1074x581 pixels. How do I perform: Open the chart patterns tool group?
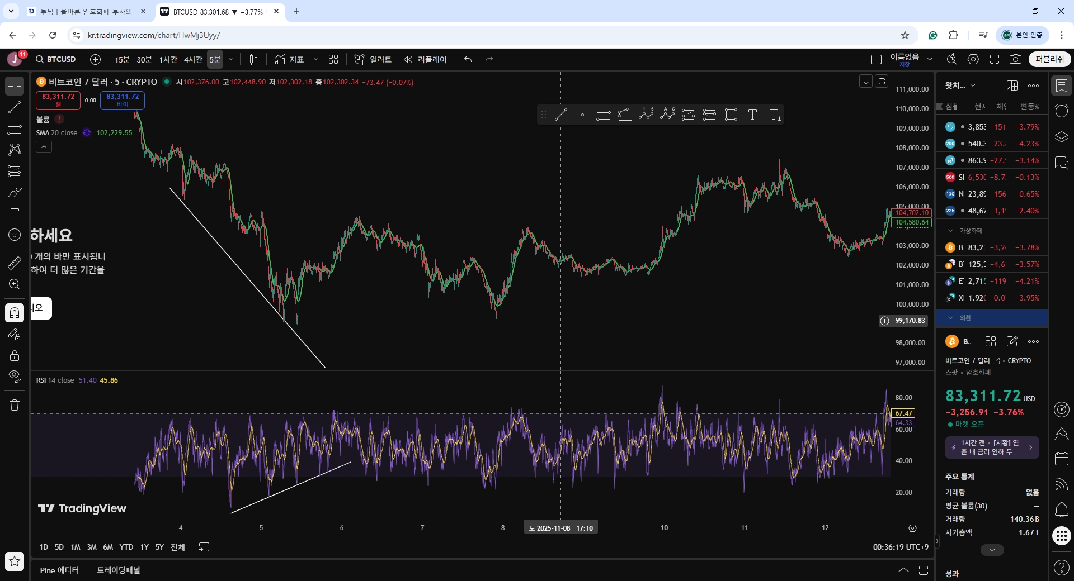(15, 150)
